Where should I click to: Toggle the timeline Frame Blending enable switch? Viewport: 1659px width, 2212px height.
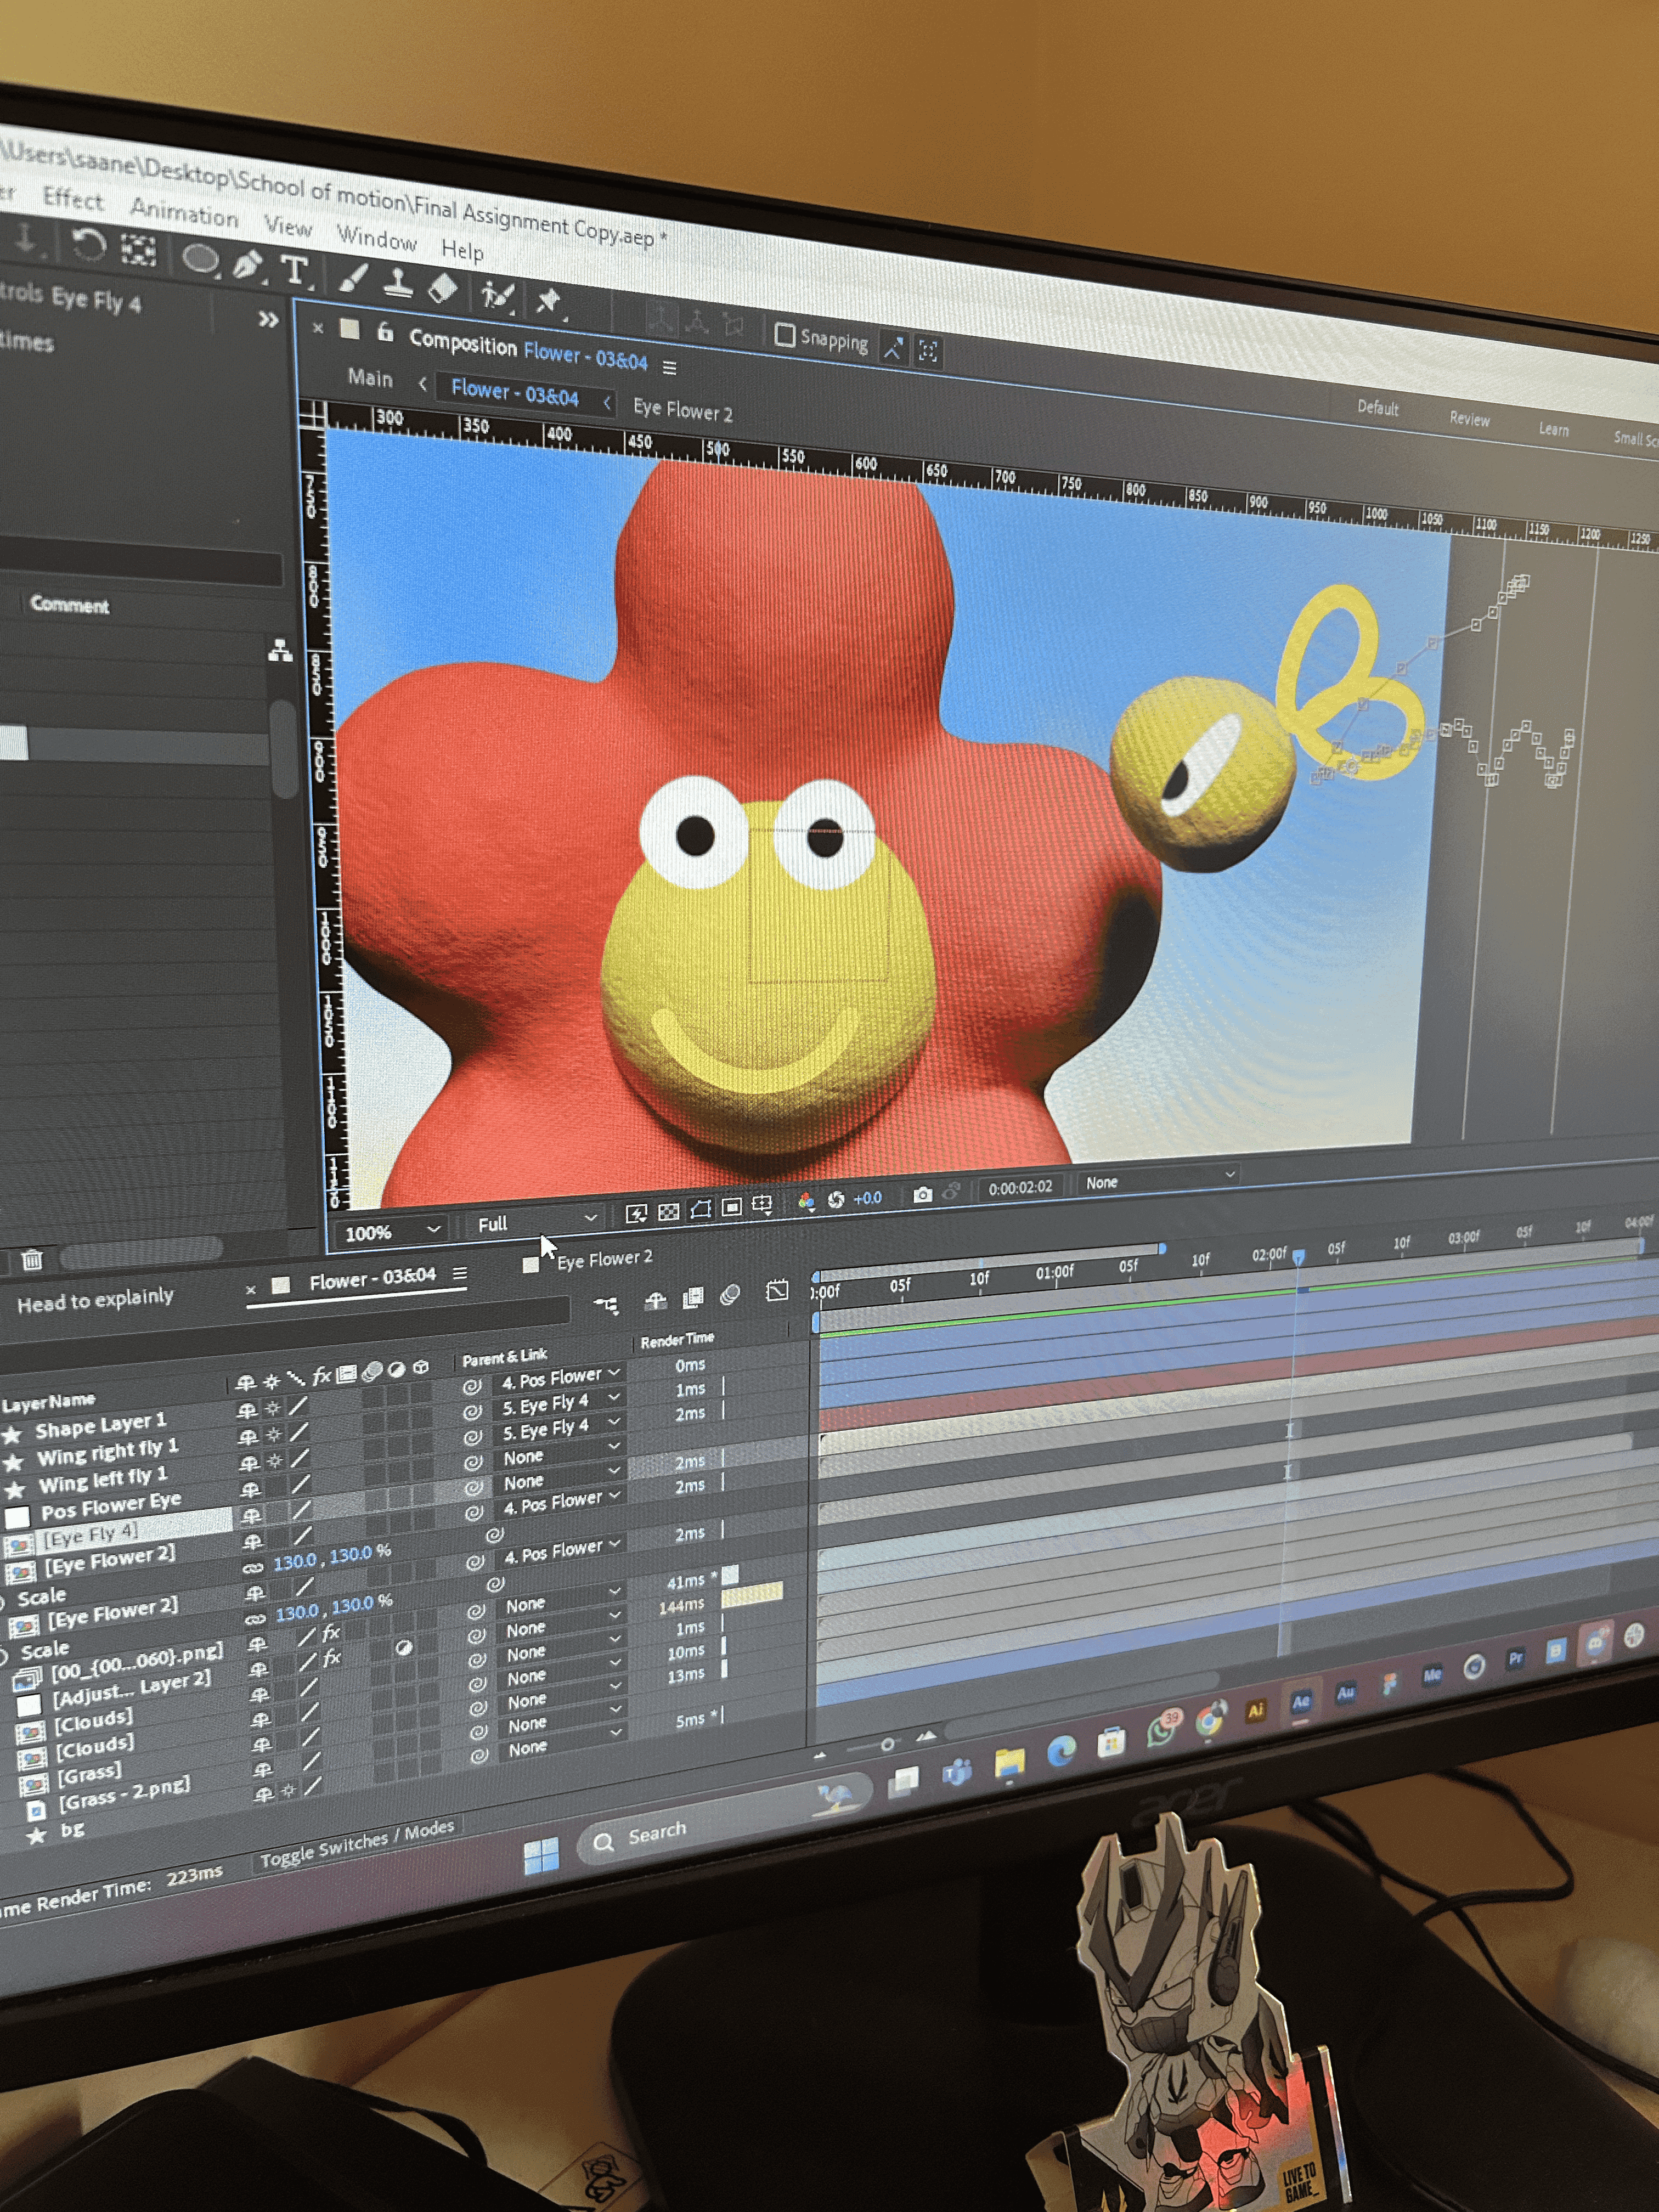click(x=692, y=1297)
